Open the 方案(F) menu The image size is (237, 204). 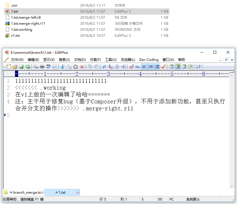pyautogui.click(x=95, y=60)
